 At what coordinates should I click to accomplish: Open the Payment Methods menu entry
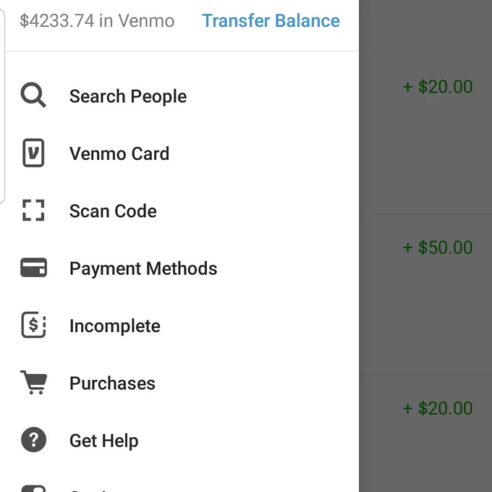(x=179, y=268)
